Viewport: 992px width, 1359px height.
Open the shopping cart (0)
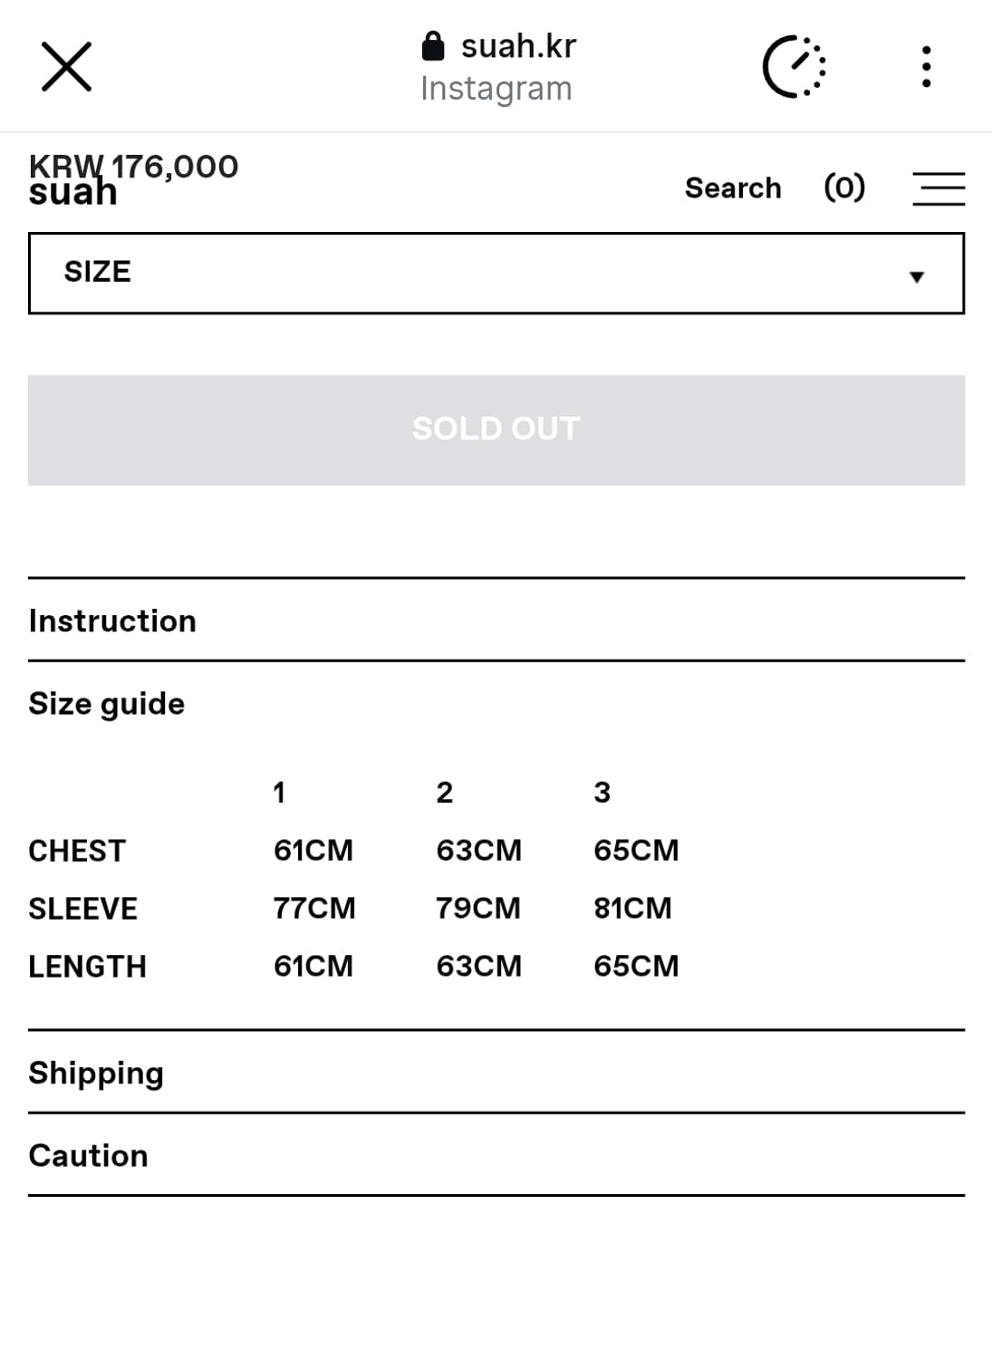[843, 188]
